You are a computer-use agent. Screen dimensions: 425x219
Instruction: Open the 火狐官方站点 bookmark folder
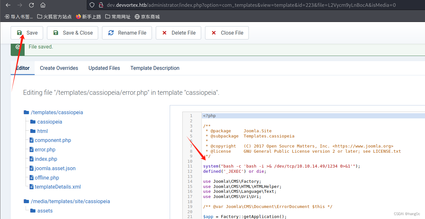pyautogui.click(x=54, y=16)
